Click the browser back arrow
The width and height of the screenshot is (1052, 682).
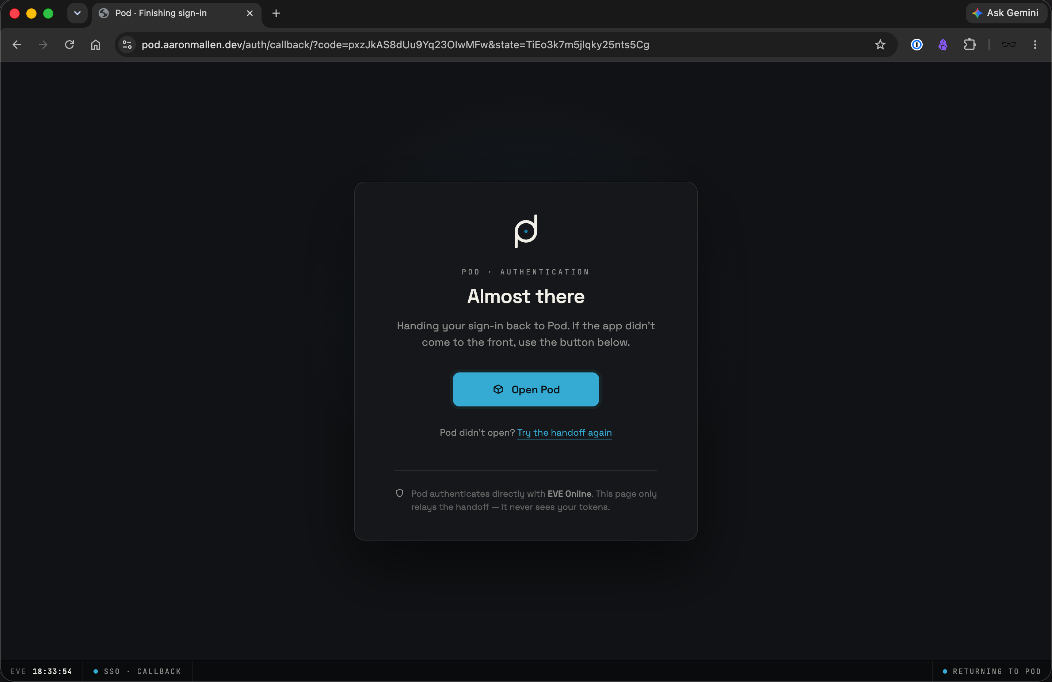[x=17, y=45]
